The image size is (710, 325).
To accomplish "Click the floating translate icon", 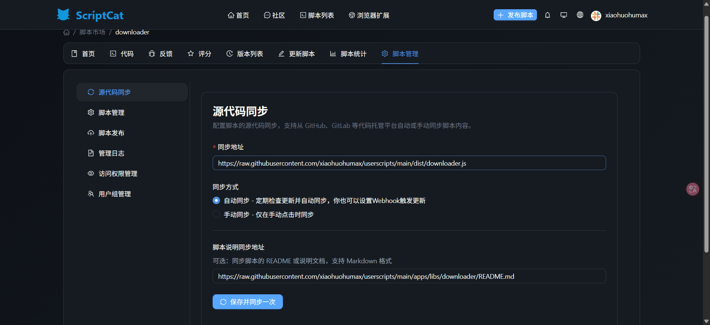I will pyautogui.click(x=692, y=189).
